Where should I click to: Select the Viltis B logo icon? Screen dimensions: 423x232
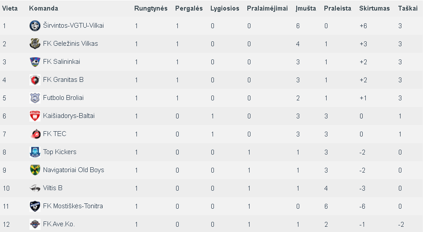click(35, 188)
